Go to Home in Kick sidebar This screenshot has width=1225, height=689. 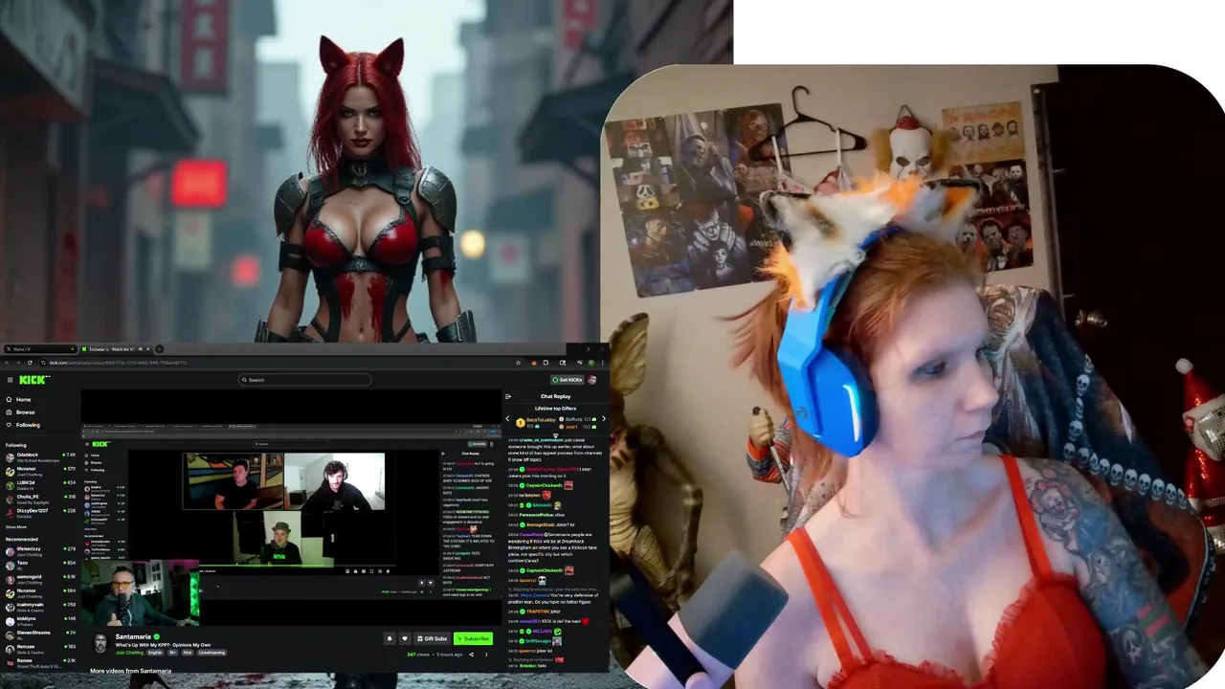coord(17,399)
